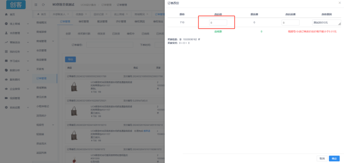Expand the sidebar 会员管理 chevron

pos(28,33)
